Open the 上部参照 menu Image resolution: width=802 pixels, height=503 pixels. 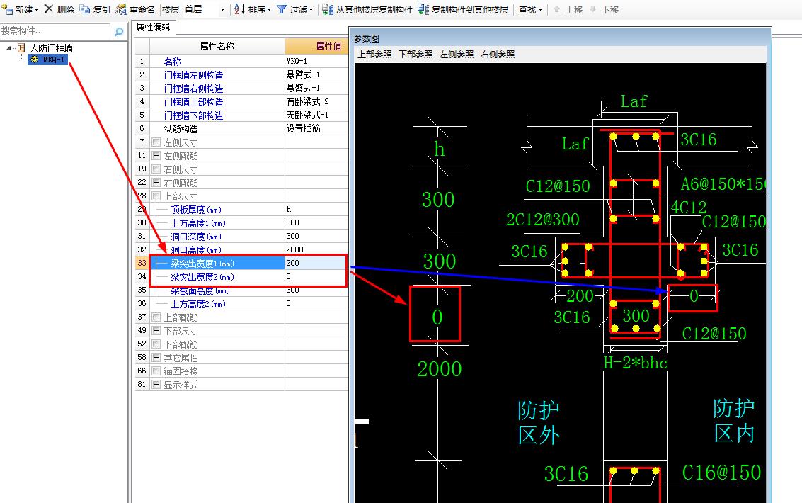click(374, 55)
